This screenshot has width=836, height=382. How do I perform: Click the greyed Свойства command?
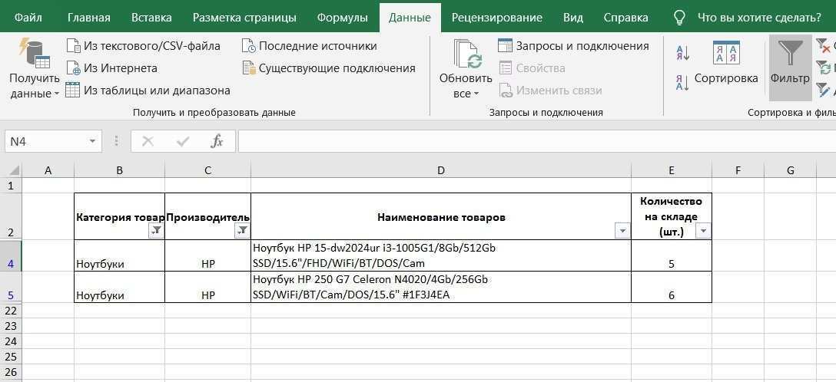tap(532, 68)
